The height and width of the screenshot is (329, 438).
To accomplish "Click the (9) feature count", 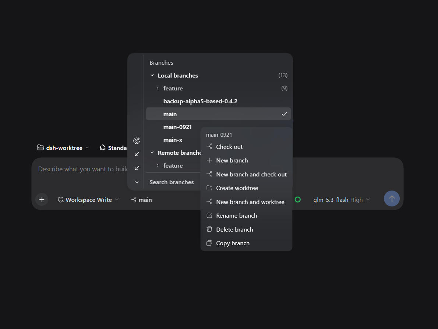I will click(285, 88).
